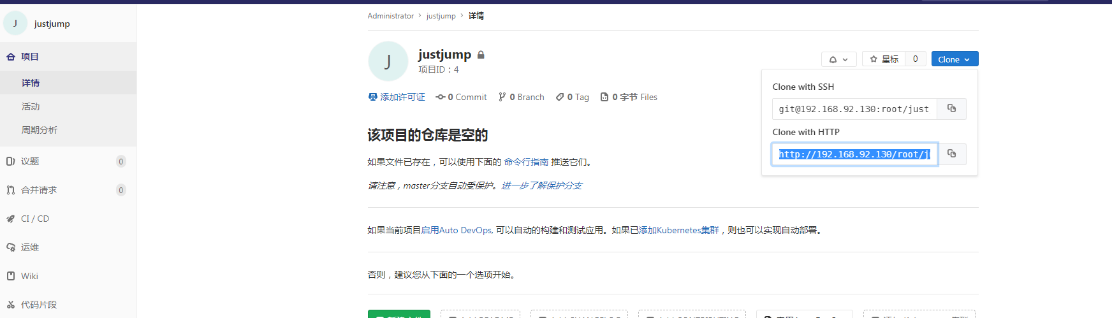Viewport: 1112px width, 318px height.
Task: Click the commit icon next to 0 Commit
Action: (x=441, y=97)
